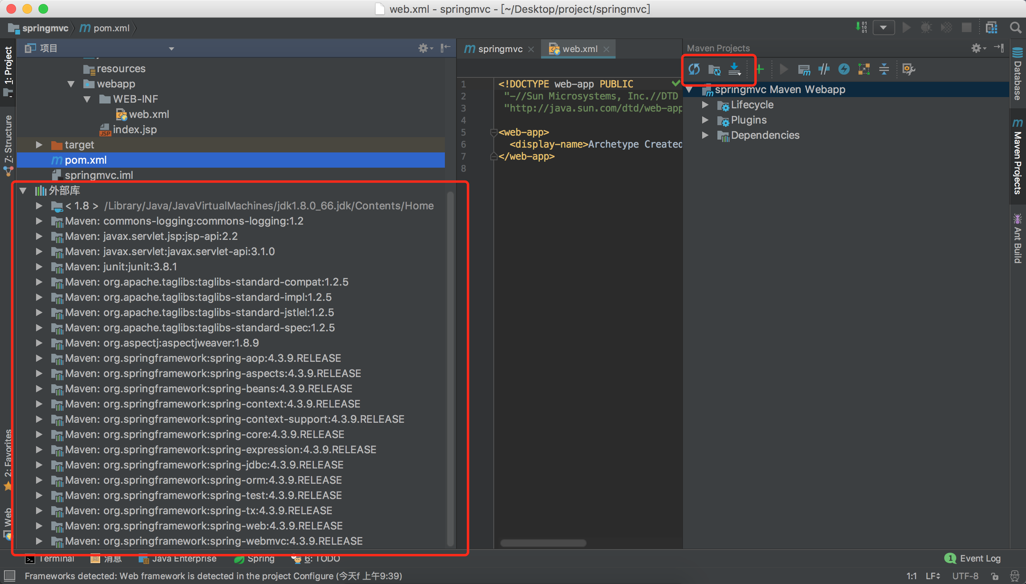This screenshot has height=584, width=1026.
Task: Expand Plugins node in Maven panel
Action: click(705, 120)
